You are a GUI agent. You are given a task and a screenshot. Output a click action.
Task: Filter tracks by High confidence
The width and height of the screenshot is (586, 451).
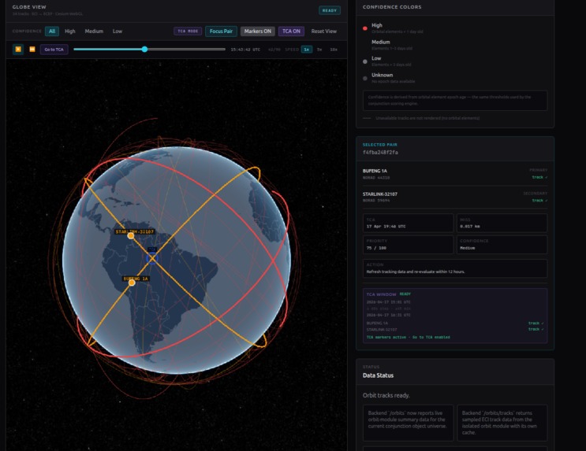click(x=70, y=31)
